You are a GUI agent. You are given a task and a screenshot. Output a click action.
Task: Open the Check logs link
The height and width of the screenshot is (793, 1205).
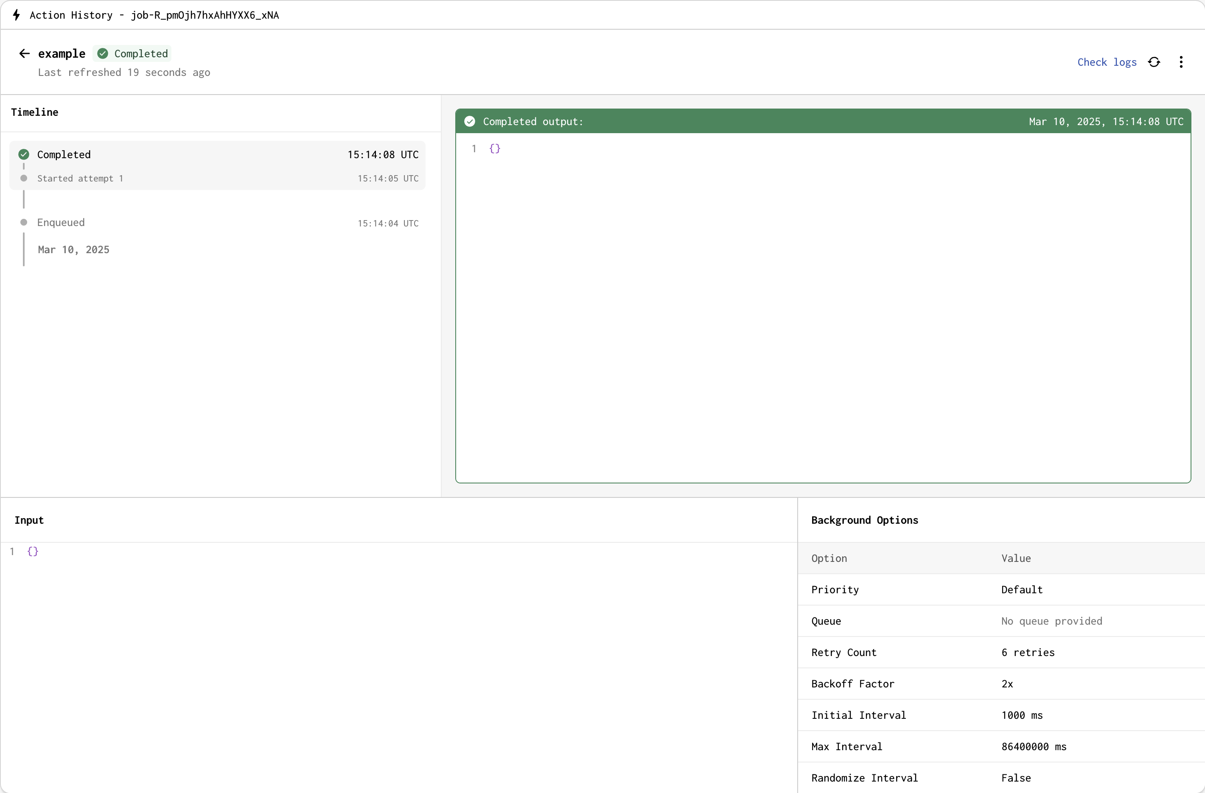[x=1107, y=62]
